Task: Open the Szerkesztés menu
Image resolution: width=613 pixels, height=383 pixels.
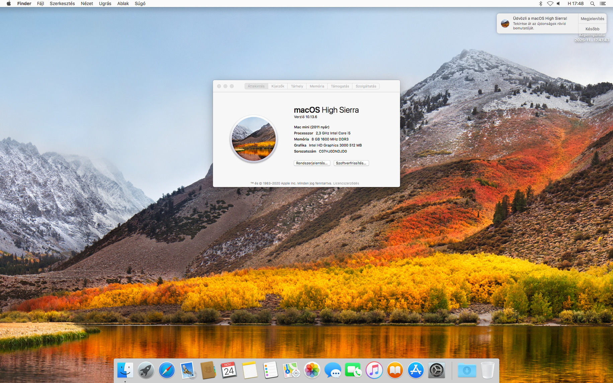Action: pyautogui.click(x=62, y=4)
